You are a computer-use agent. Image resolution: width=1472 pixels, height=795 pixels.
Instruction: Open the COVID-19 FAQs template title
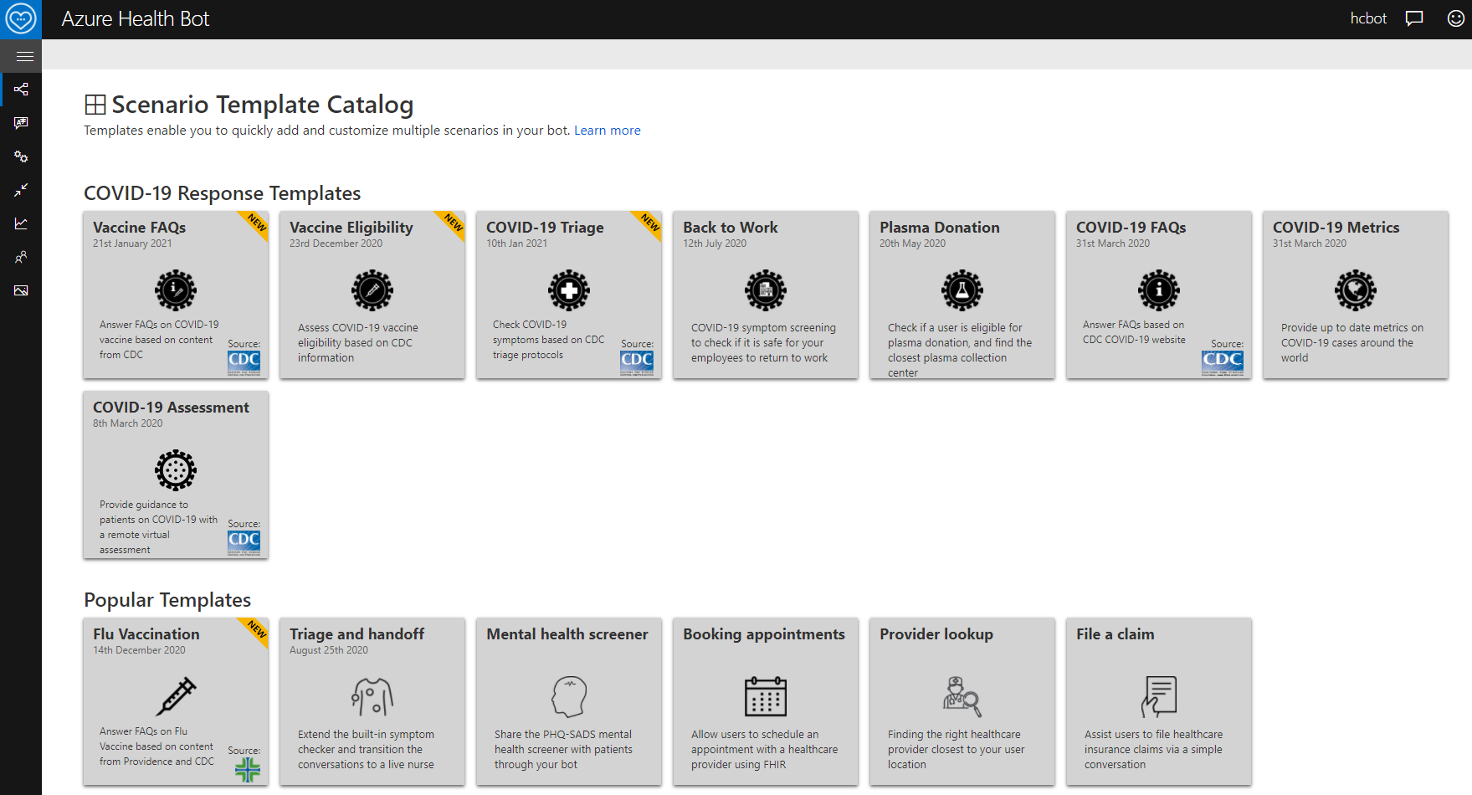1131,228
